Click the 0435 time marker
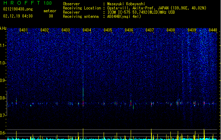Viewport: 221px width, 140px height. tap(108, 30)
